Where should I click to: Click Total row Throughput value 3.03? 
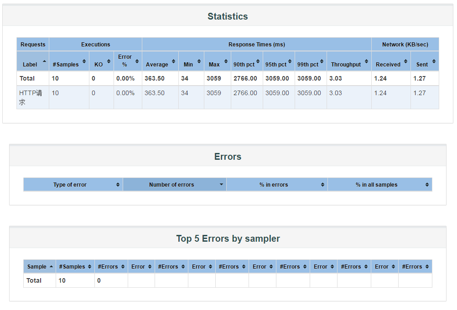(336, 78)
